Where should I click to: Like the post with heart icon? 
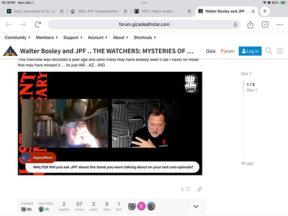188,189
